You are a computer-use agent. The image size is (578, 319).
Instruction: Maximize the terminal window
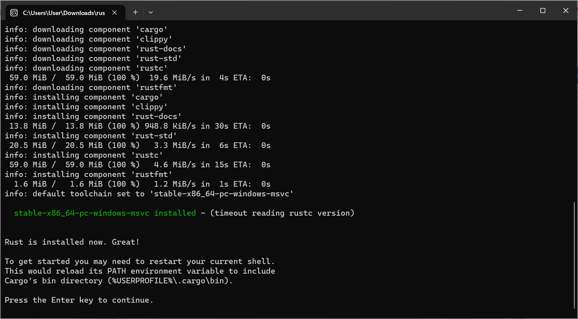(x=543, y=11)
